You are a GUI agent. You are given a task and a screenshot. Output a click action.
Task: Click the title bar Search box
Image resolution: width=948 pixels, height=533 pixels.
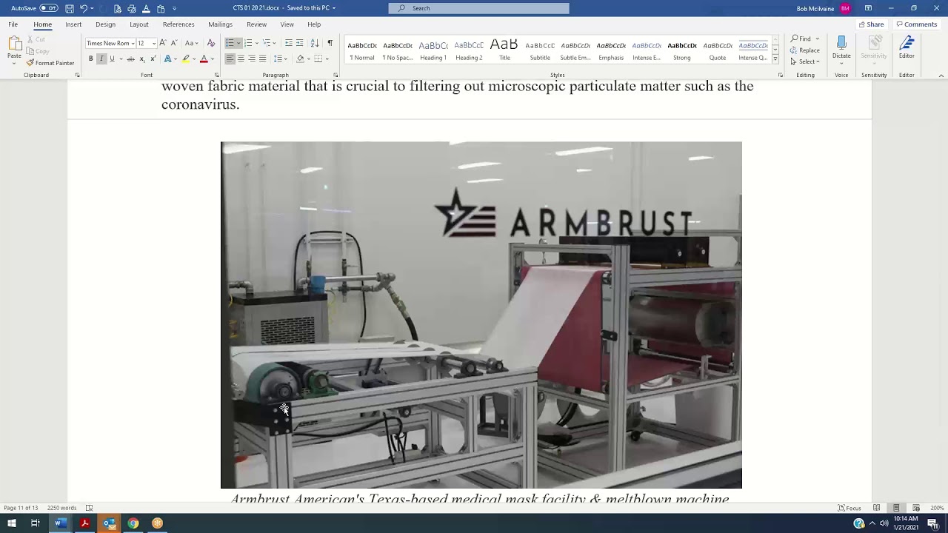(x=479, y=8)
